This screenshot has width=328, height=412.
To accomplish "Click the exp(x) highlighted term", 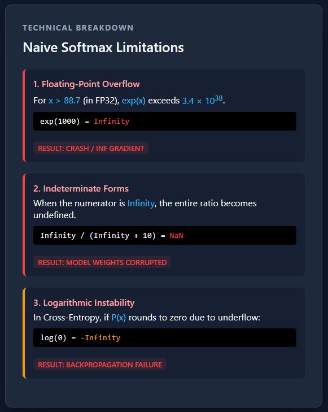I will [134, 101].
